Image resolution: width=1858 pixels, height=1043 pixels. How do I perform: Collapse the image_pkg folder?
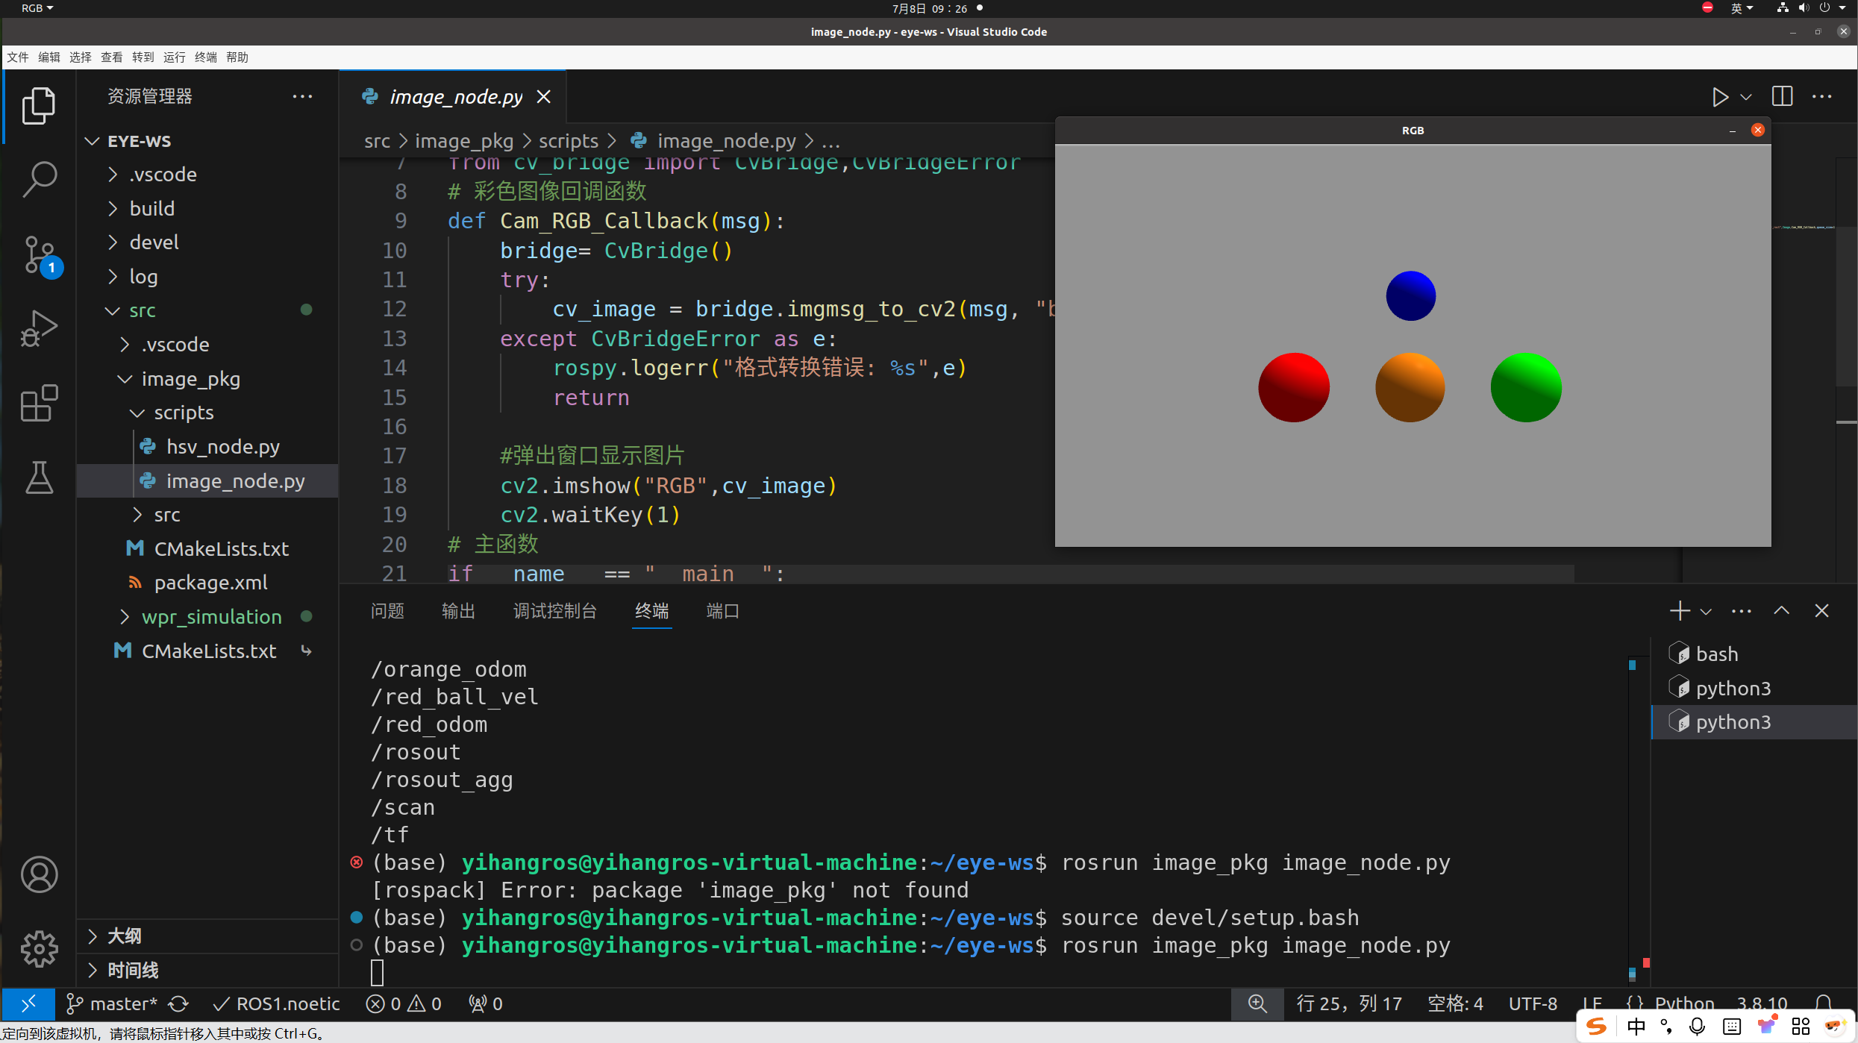190,379
